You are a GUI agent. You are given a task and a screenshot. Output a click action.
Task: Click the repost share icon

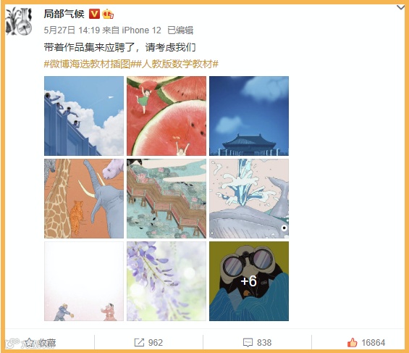coord(139,342)
